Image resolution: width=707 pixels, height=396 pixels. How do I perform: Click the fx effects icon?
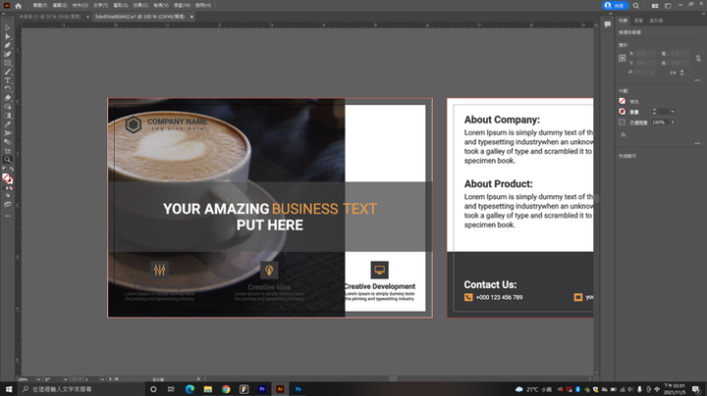pos(624,134)
